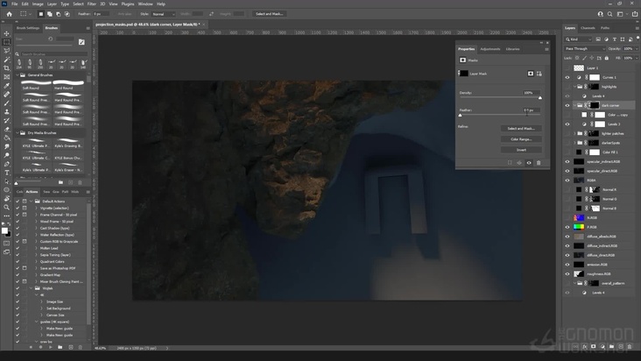Select the History Brush tool
Viewport: 641px width, 361px height.
(6, 120)
